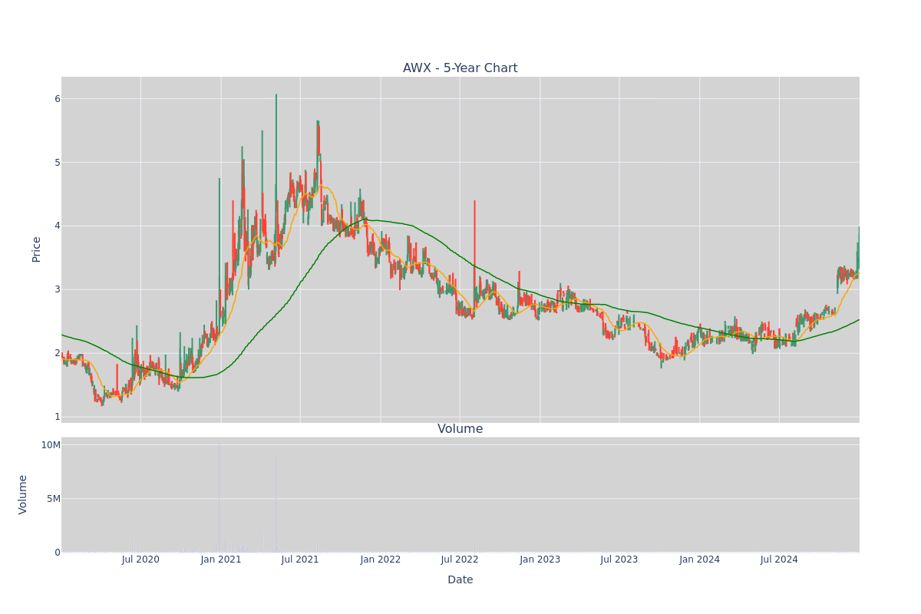Click the price tick label '5'
The width and height of the screenshot is (921, 614).
point(57,163)
